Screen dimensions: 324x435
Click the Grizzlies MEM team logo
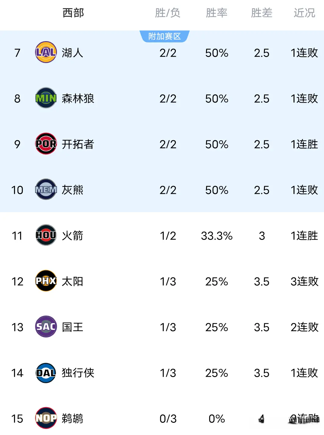pyautogui.click(x=46, y=190)
